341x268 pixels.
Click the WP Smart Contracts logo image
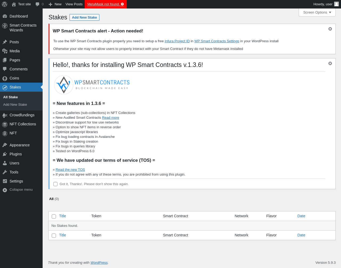coord(92,85)
